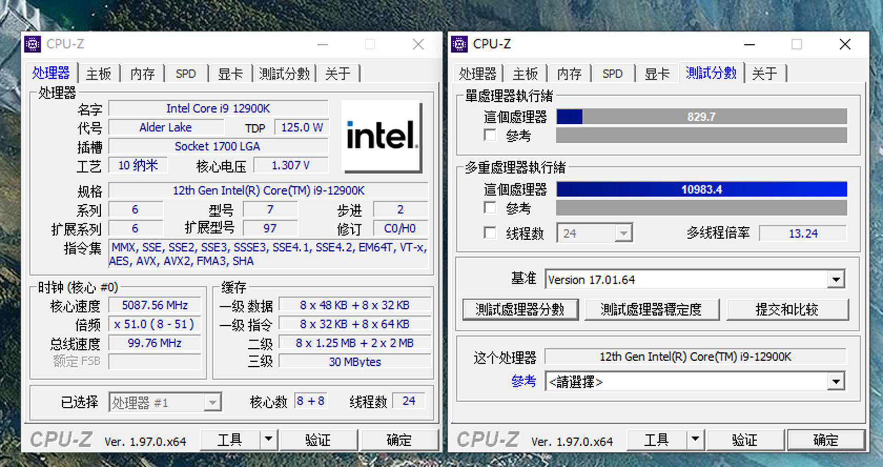Click the 測試處理器分數 button
This screenshot has width=883, height=467.
pyautogui.click(x=520, y=310)
